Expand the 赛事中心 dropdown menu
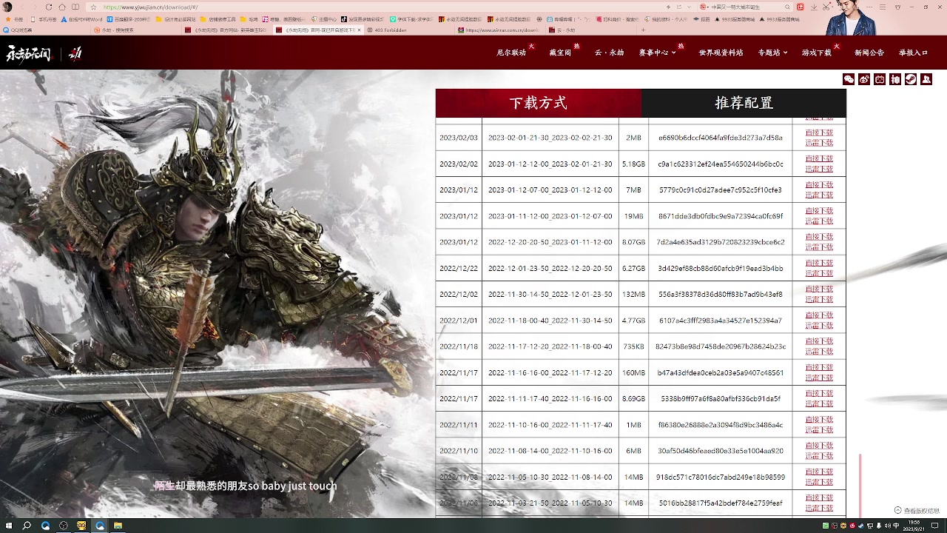 click(657, 53)
